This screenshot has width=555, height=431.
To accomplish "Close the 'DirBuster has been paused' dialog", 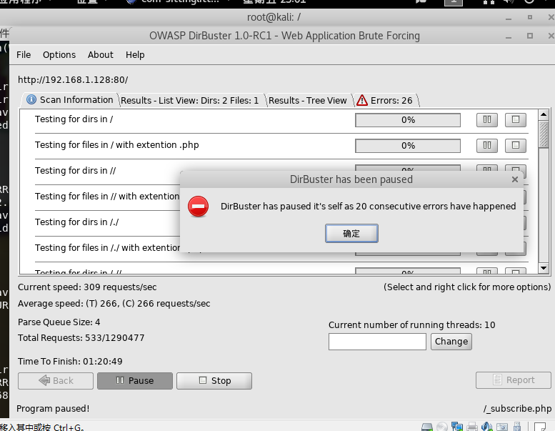I will [515, 179].
